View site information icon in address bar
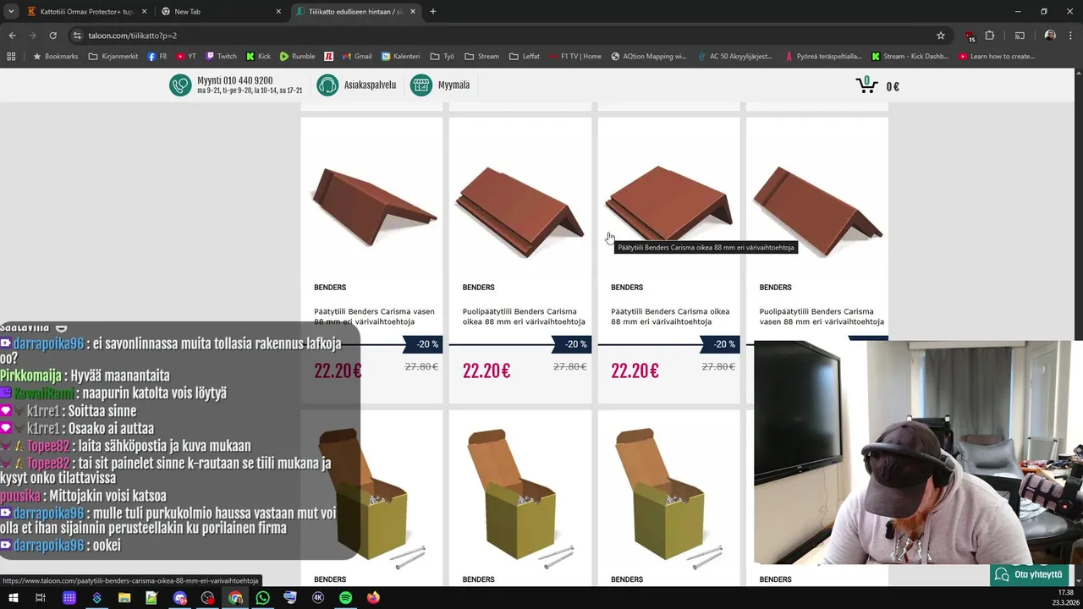Screen dimensions: 1083x609 77,36
